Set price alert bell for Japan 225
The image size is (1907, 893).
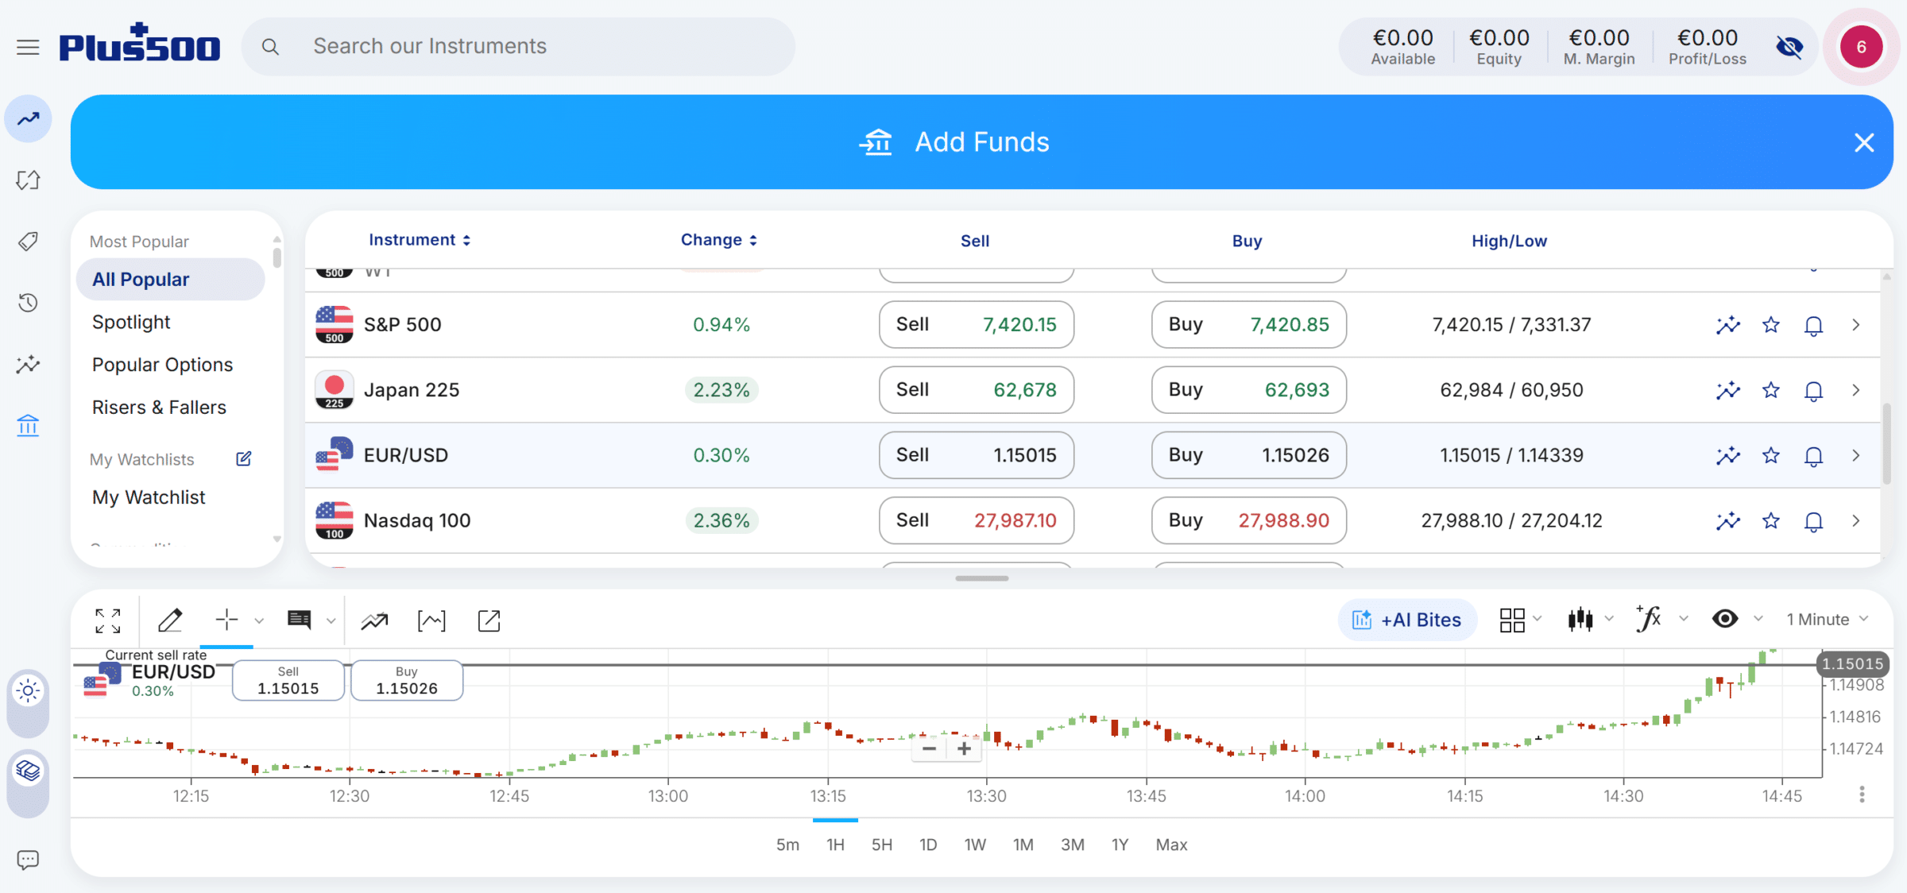(1813, 390)
